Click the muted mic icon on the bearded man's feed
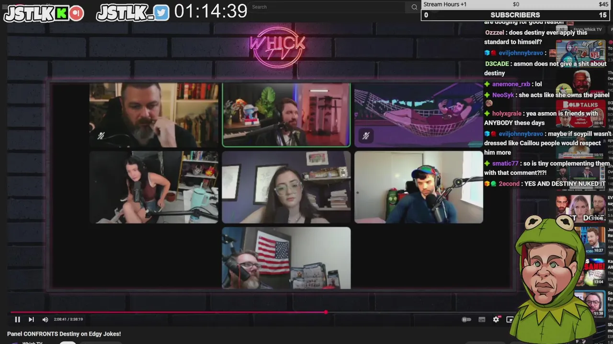Screen dimensions: 613x344 coord(101,136)
